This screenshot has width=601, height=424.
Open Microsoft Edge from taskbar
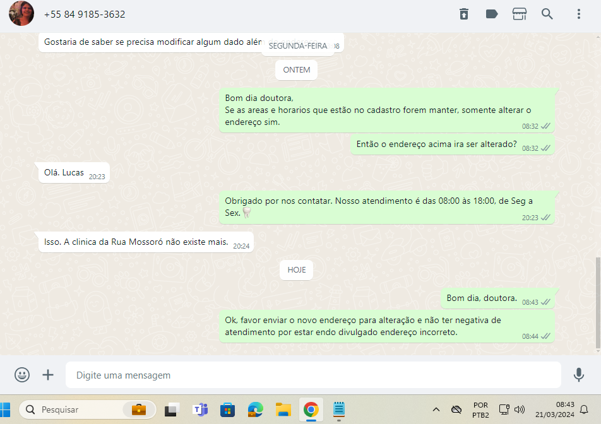255,410
